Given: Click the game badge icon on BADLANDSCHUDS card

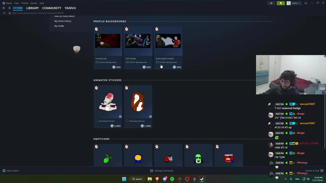Looking at the screenshot, I should coord(157,29).
